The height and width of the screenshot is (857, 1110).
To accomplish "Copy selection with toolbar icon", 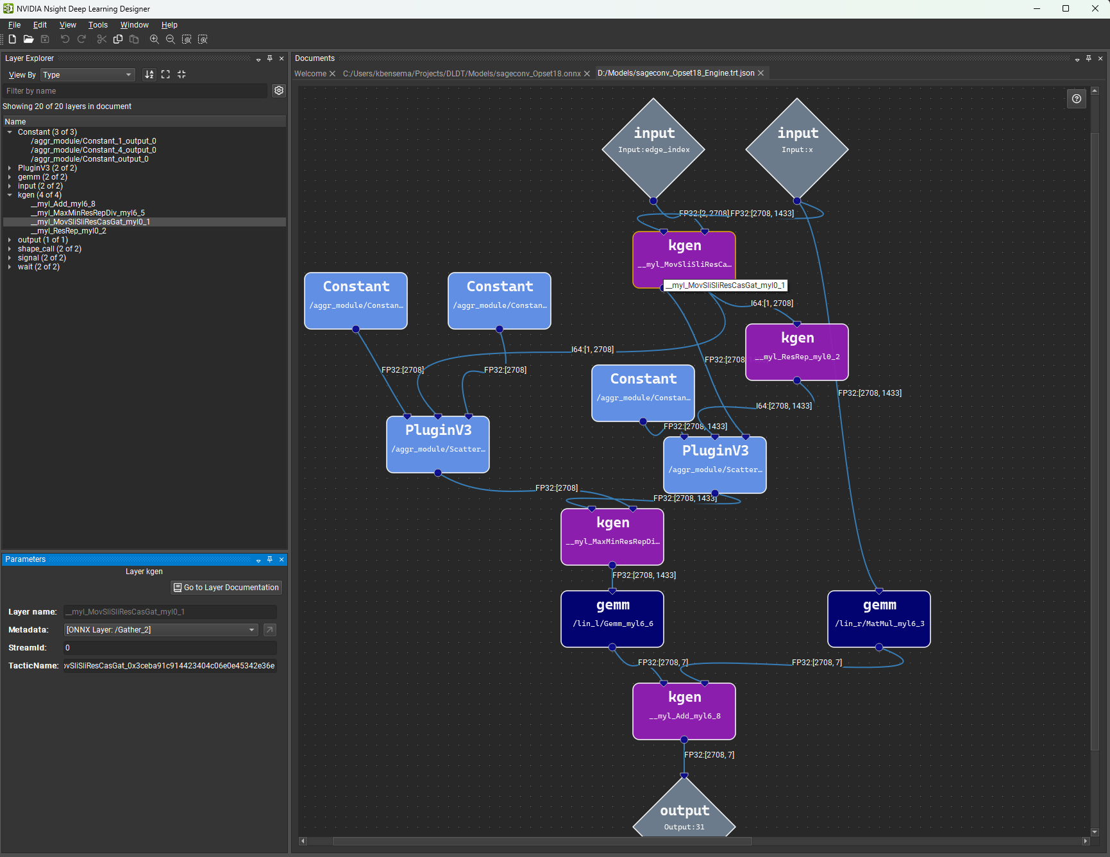I will 118,39.
